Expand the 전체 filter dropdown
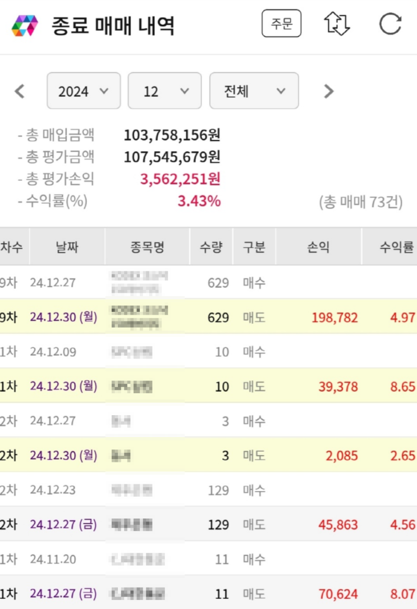This screenshot has height=609, width=417. coord(254,91)
